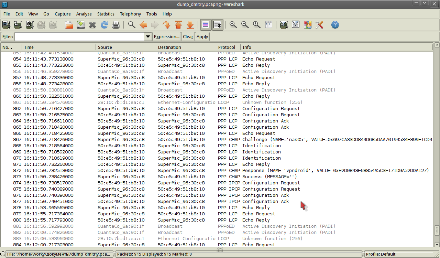The height and width of the screenshot is (258, 440).
Task: Select packet 856 PADI broadcast row
Action: [217, 71]
